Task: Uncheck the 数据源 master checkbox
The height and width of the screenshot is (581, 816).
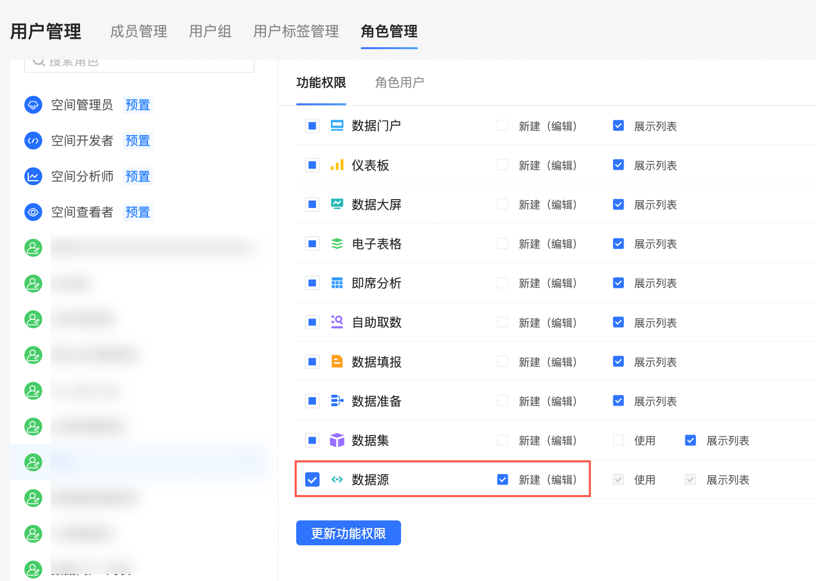Action: [312, 480]
